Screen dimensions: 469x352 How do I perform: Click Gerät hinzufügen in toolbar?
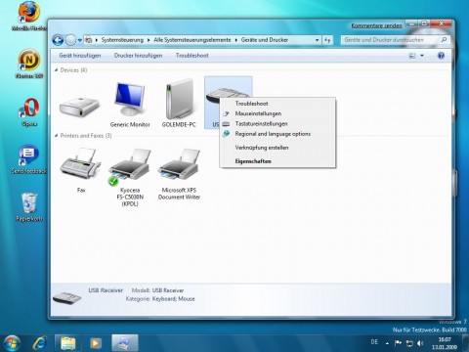coord(80,56)
